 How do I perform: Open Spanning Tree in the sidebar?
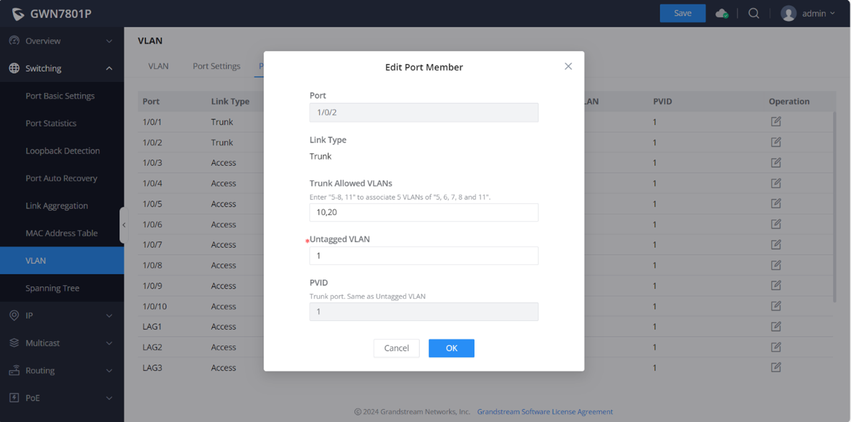tap(52, 288)
